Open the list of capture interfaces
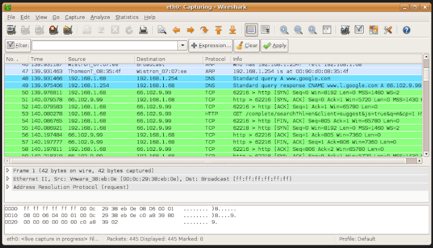 [x=12, y=30]
